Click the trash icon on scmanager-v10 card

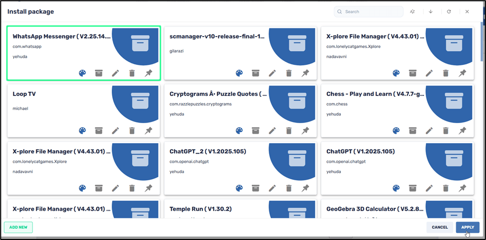(x=289, y=73)
